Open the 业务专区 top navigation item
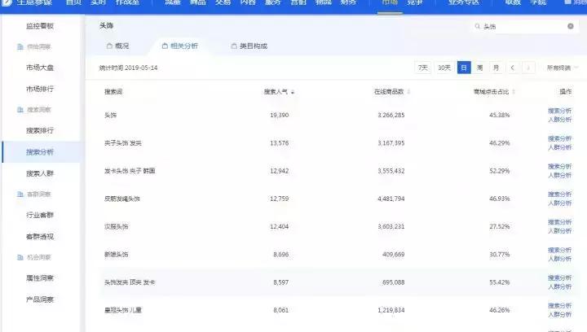The image size is (587, 332). pos(464,2)
